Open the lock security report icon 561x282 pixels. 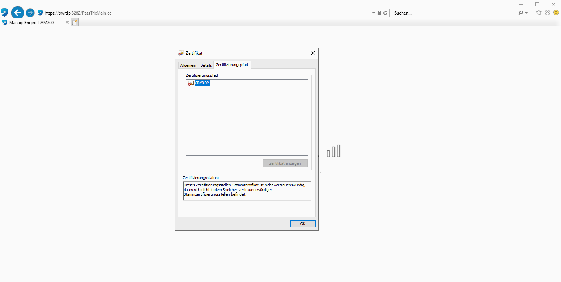point(379,13)
